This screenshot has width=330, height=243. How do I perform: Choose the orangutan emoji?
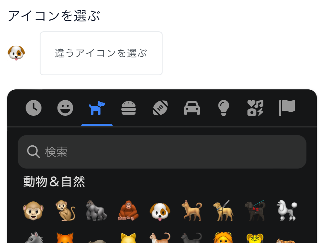128,210
